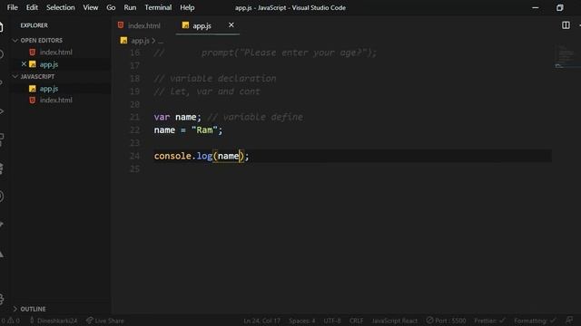Viewport: 581px width, 326px height.
Task: Click the EXPLORER panel title
Action: click(x=34, y=25)
